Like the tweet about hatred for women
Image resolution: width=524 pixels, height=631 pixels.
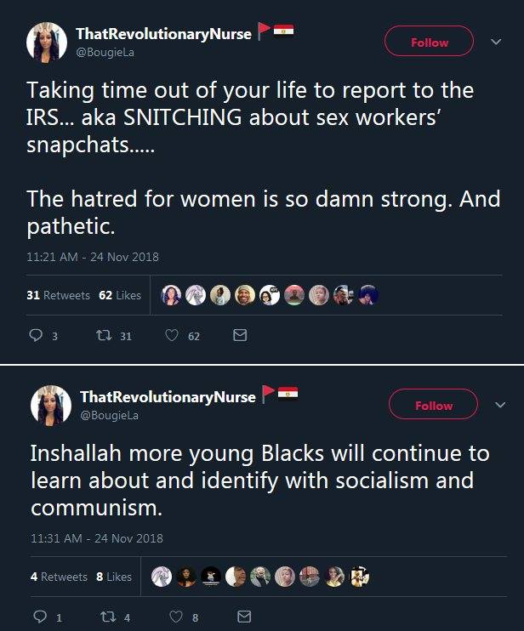click(x=171, y=336)
